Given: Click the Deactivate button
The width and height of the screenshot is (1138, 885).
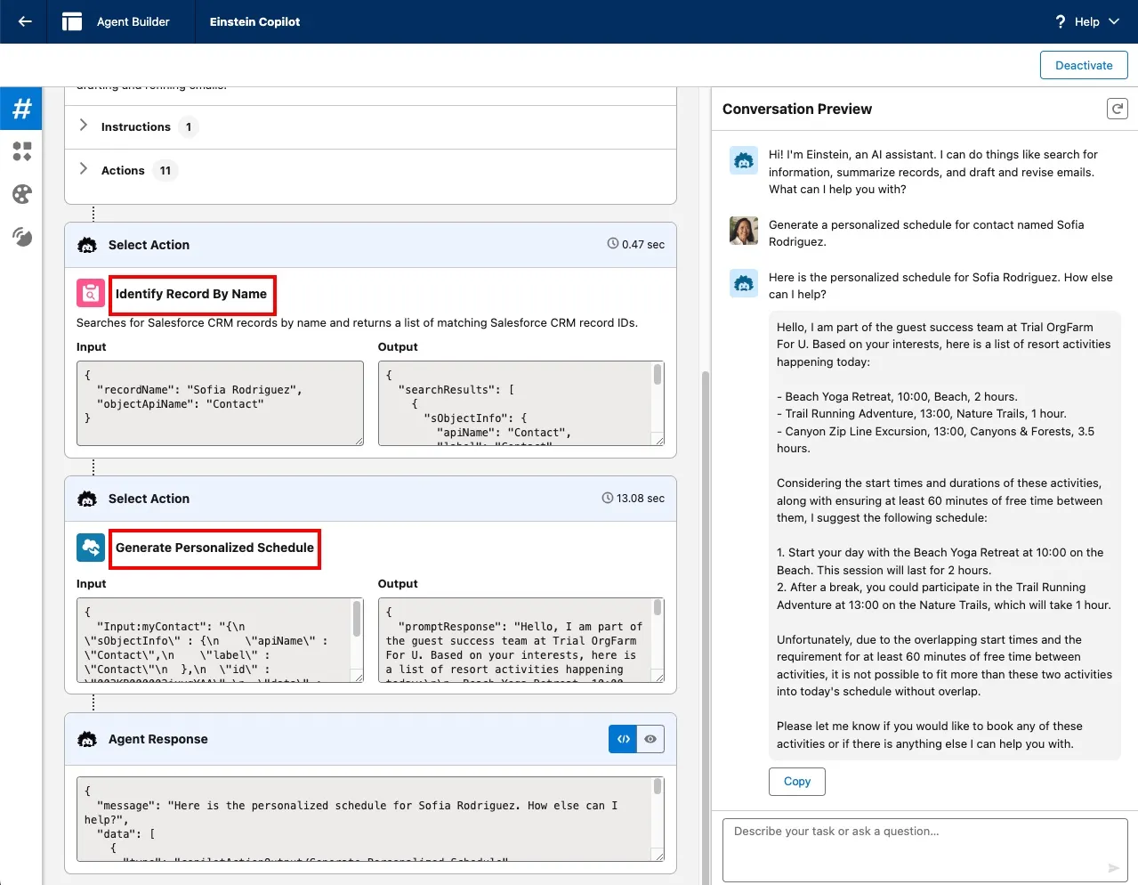Looking at the screenshot, I should pyautogui.click(x=1083, y=65).
